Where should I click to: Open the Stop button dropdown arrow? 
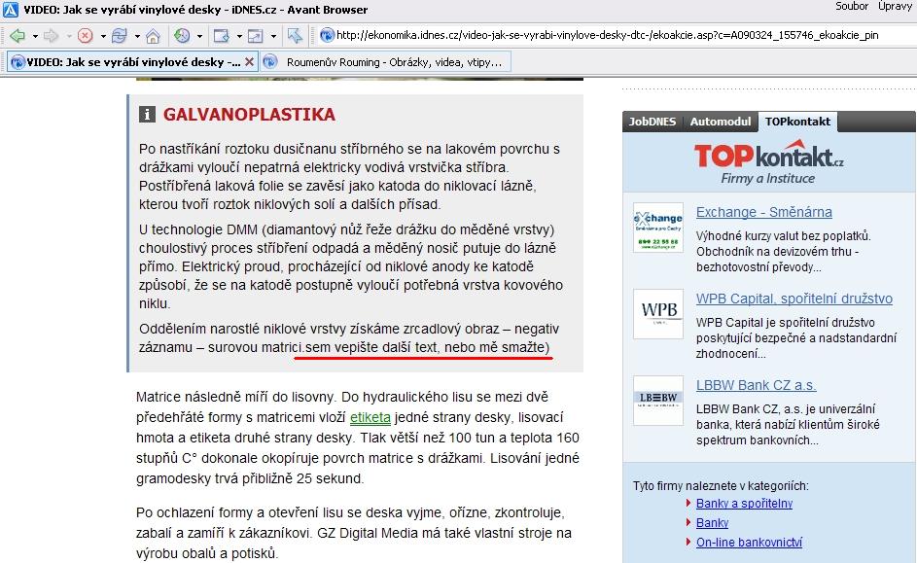[x=103, y=36]
